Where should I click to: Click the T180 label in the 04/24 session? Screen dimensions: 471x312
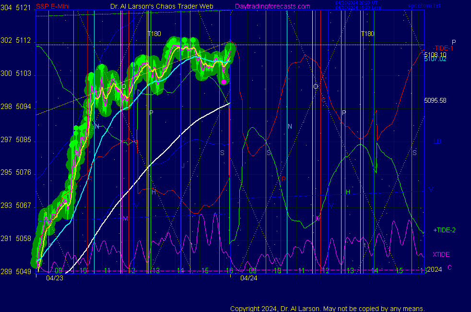tap(368, 34)
